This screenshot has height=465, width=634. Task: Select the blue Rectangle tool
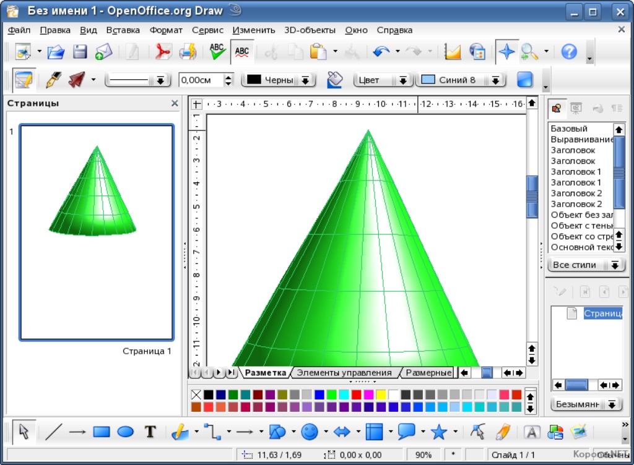(101, 432)
